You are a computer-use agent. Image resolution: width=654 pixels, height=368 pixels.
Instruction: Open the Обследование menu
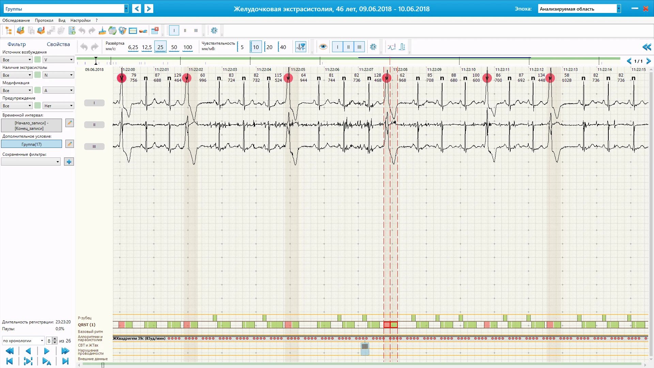click(x=16, y=20)
